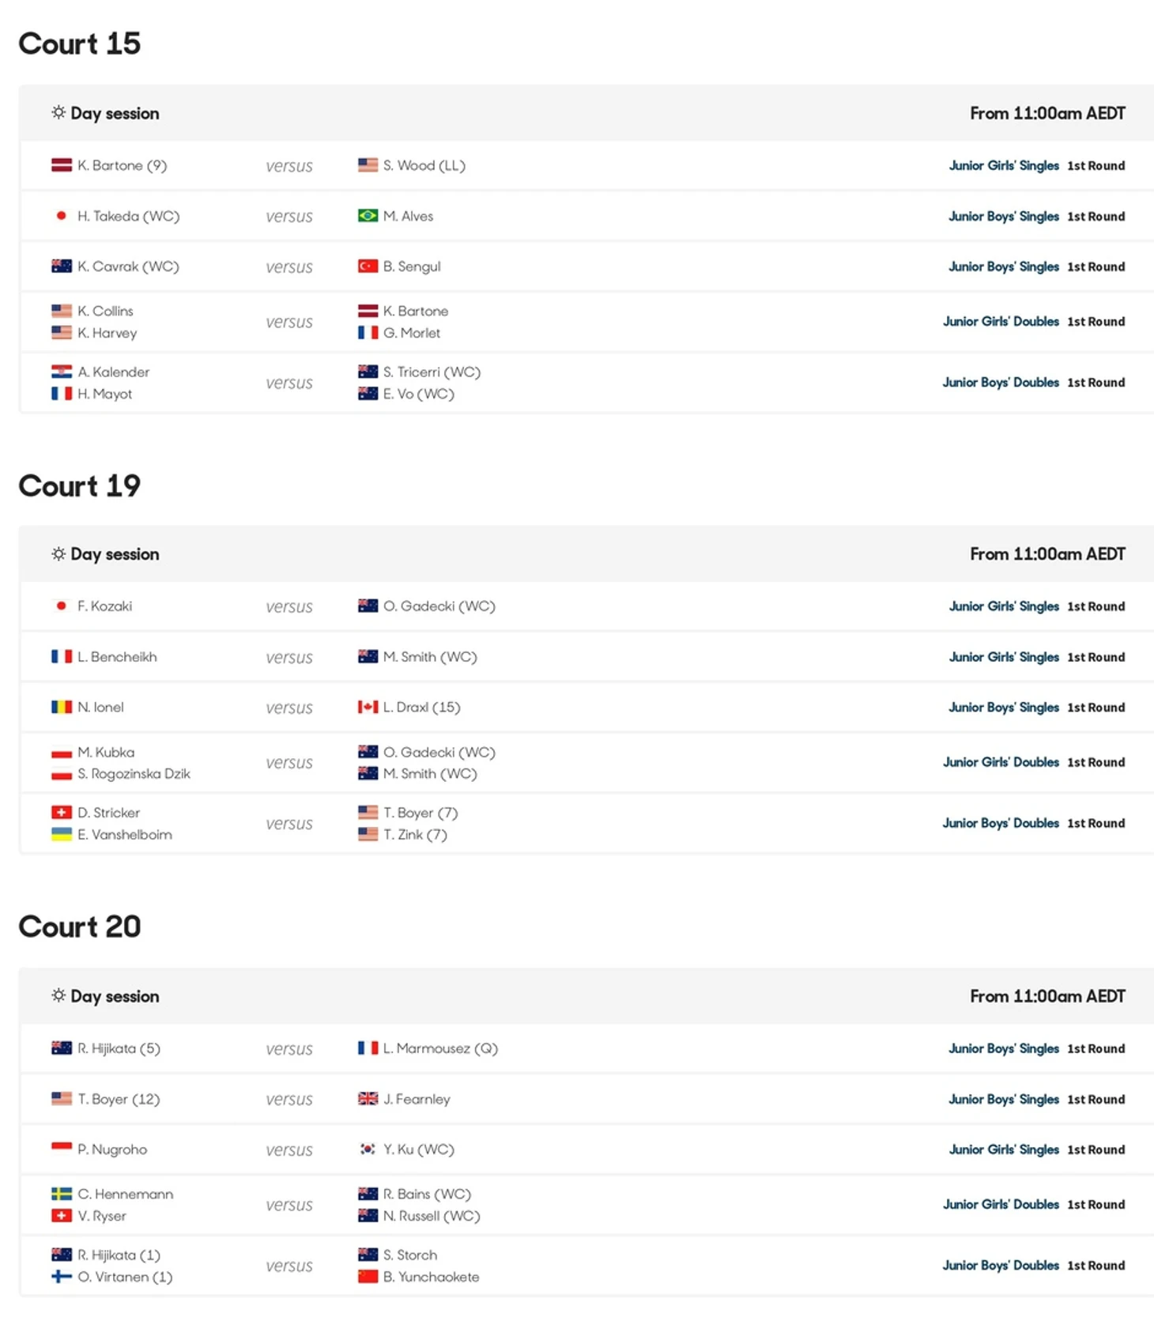Open R. Hijikata (5) player link

click(119, 1048)
